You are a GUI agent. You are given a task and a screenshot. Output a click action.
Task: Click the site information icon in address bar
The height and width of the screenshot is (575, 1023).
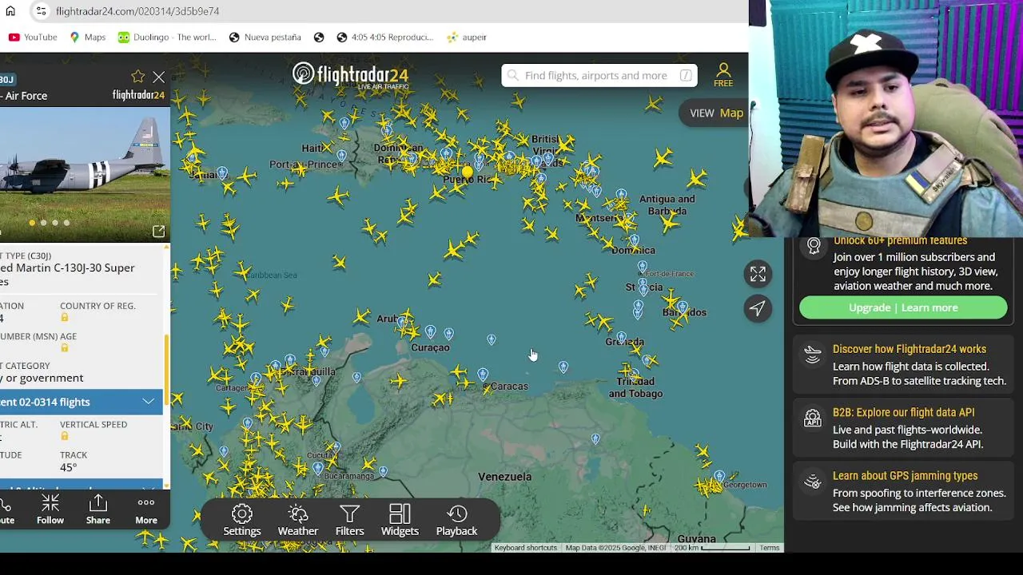[x=41, y=11]
